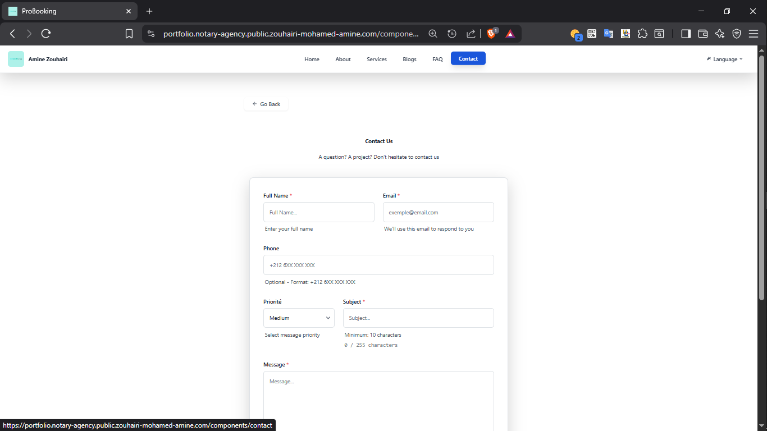This screenshot has width=767, height=431.
Task: Open browsing history via the clock icon
Action: tap(452, 33)
